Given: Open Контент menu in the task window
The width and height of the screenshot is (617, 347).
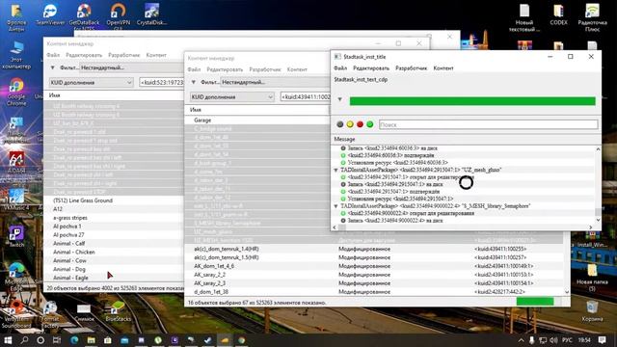Looking at the screenshot, I should pyautogui.click(x=443, y=68).
